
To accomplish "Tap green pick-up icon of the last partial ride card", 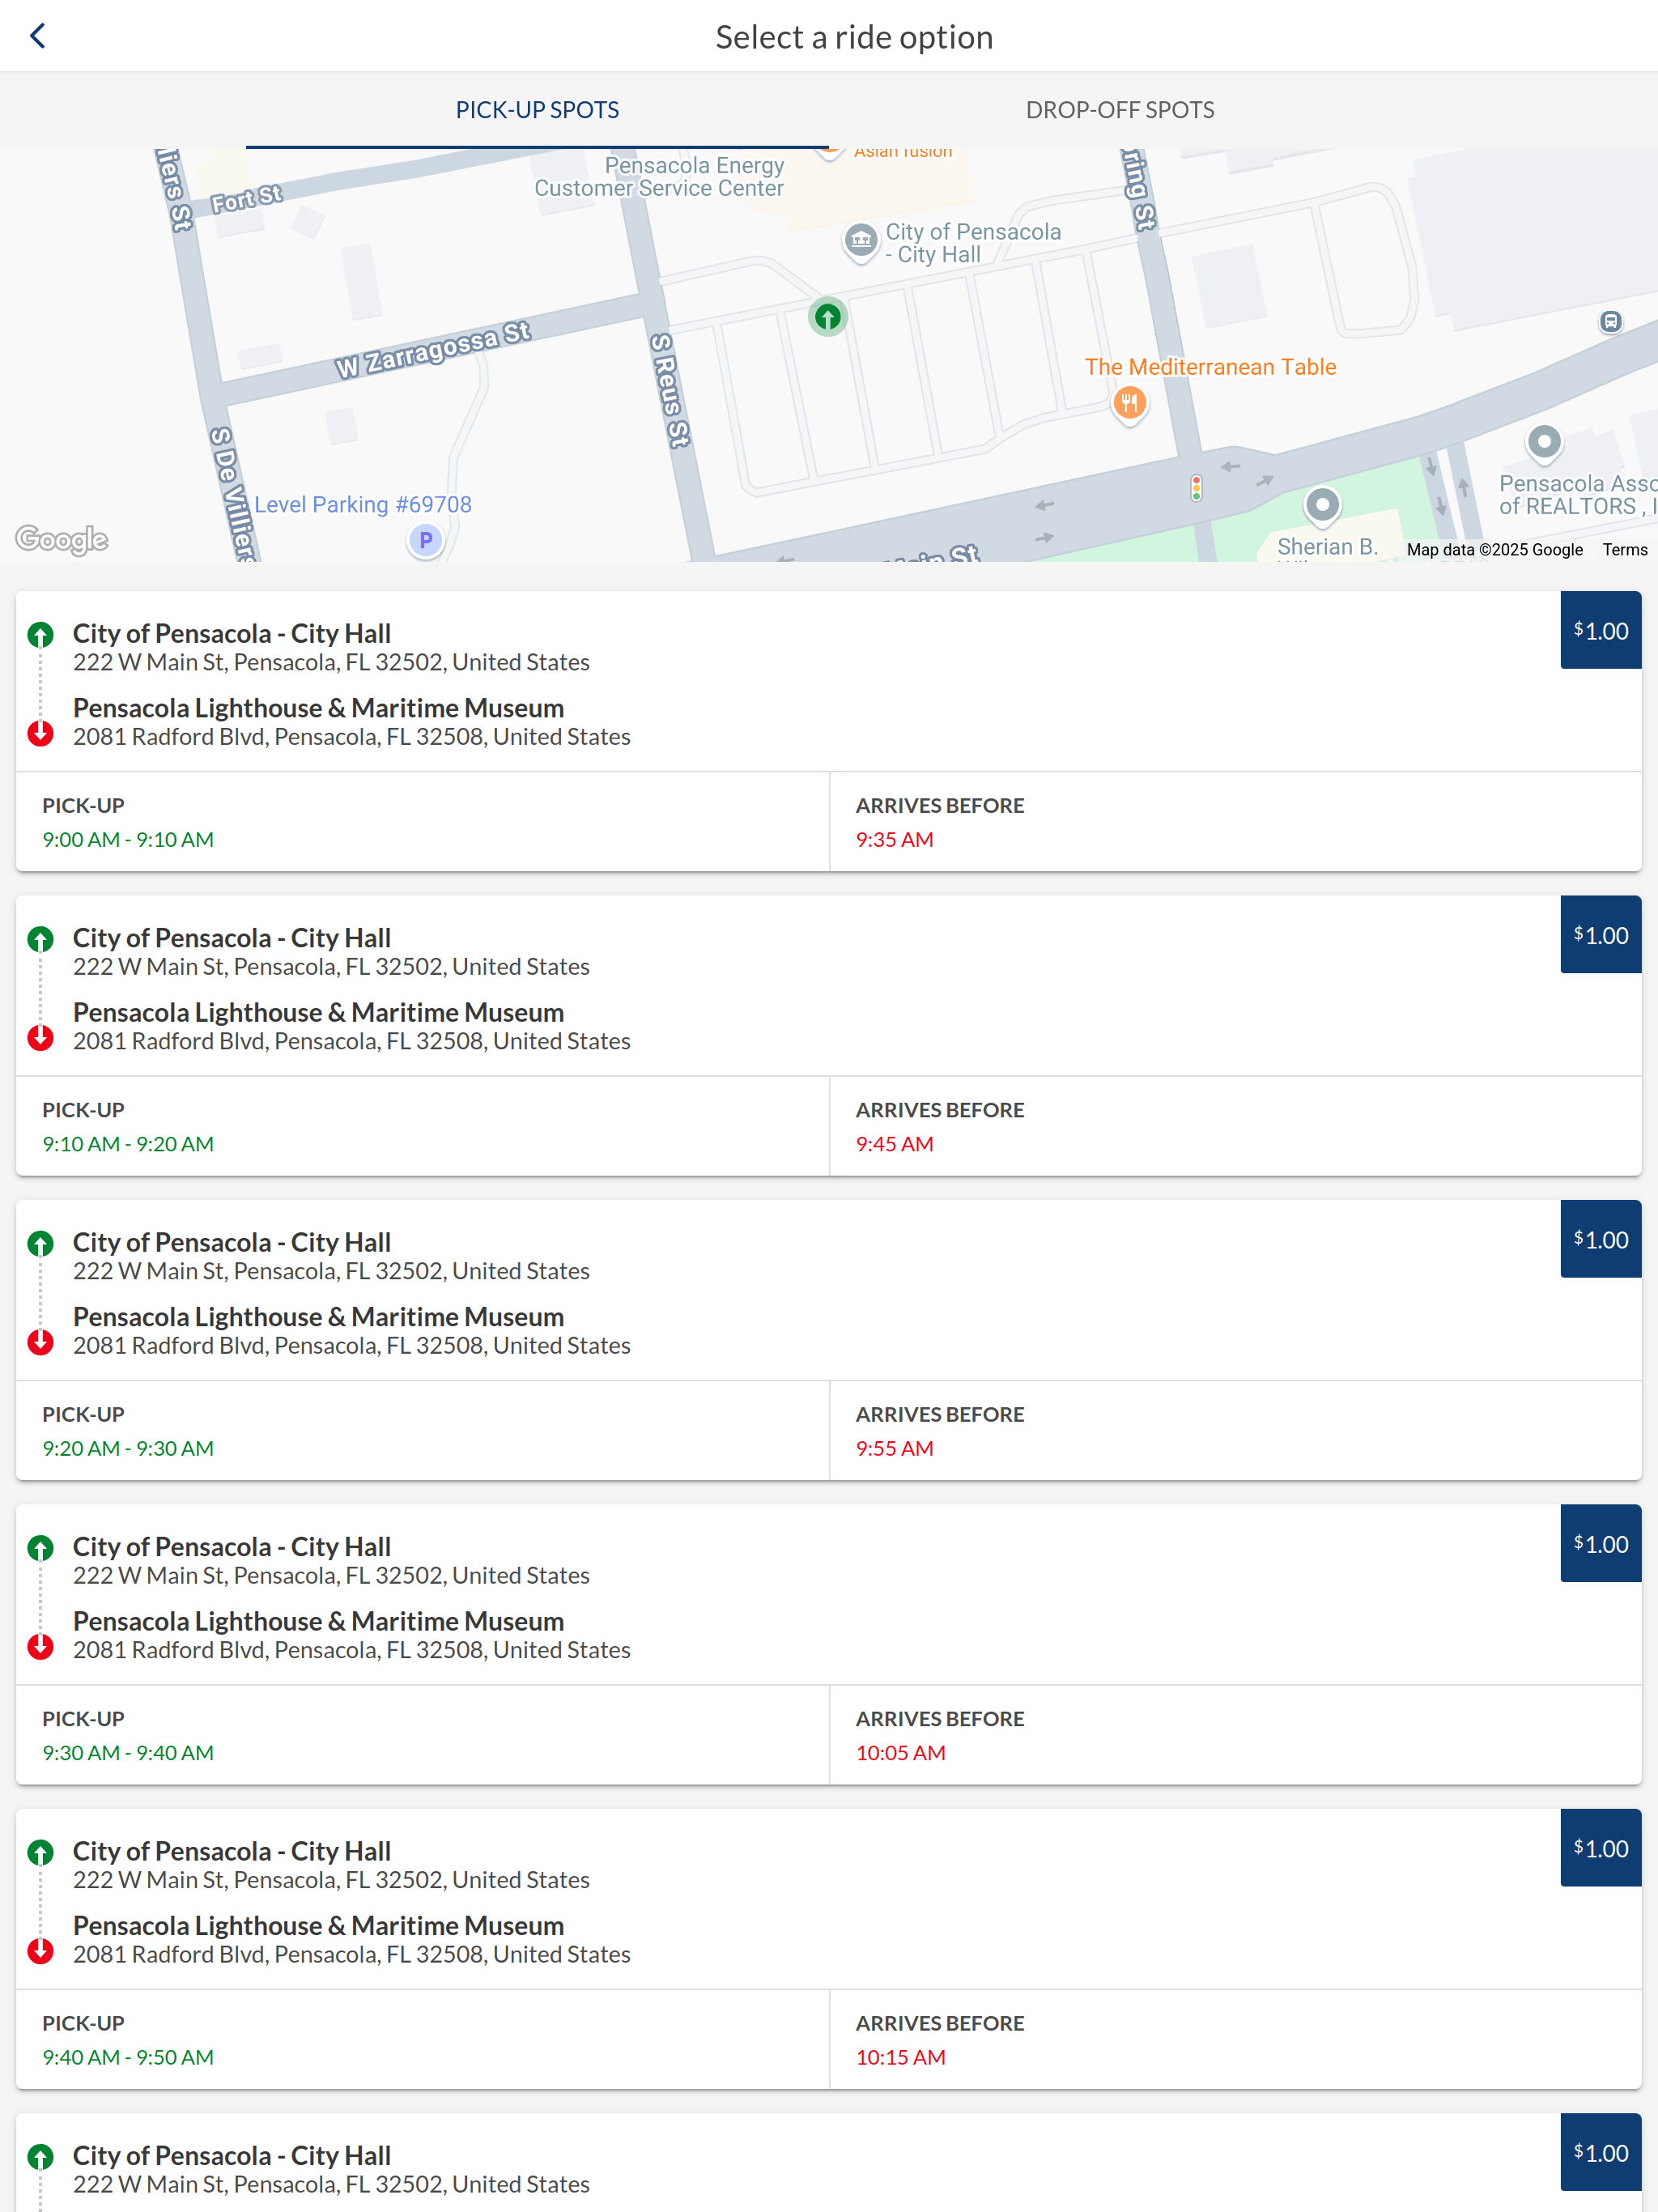I will (x=41, y=2158).
